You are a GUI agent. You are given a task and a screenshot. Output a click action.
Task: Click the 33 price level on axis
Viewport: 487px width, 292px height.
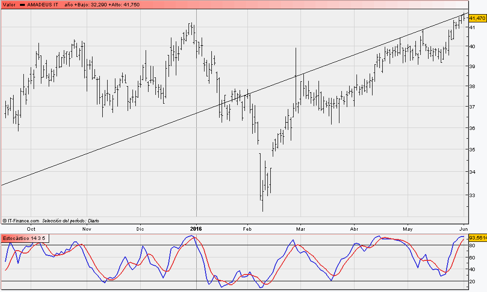[x=471, y=195]
